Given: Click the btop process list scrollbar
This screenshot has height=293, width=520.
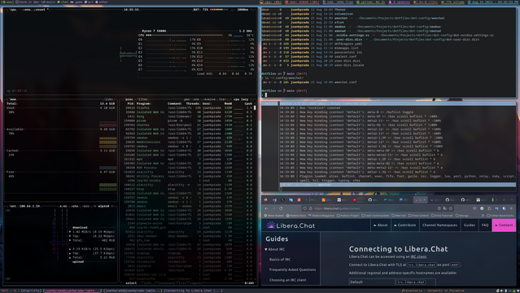Looking at the screenshot, I should 255,107.
